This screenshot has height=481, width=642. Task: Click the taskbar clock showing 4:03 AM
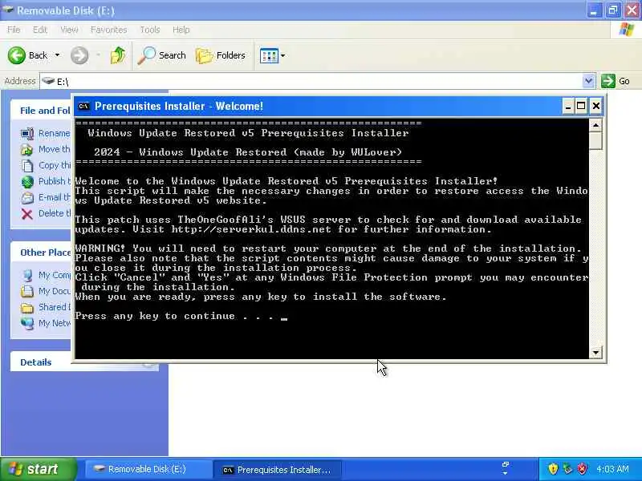(x=612, y=469)
